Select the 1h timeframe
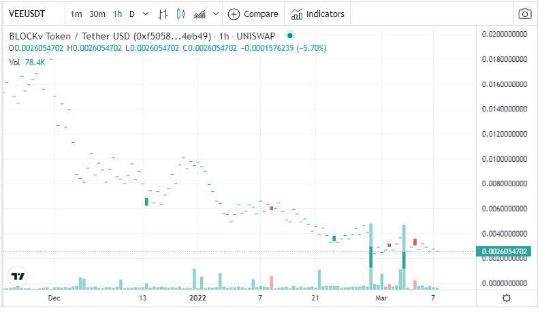The image size is (540, 312). (x=117, y=14)
